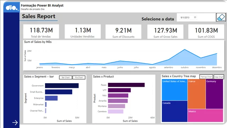This screenshot has width=227, height=128.
Task: Click the 9/1/2013 date input field
Action: (x=188, y=17)
